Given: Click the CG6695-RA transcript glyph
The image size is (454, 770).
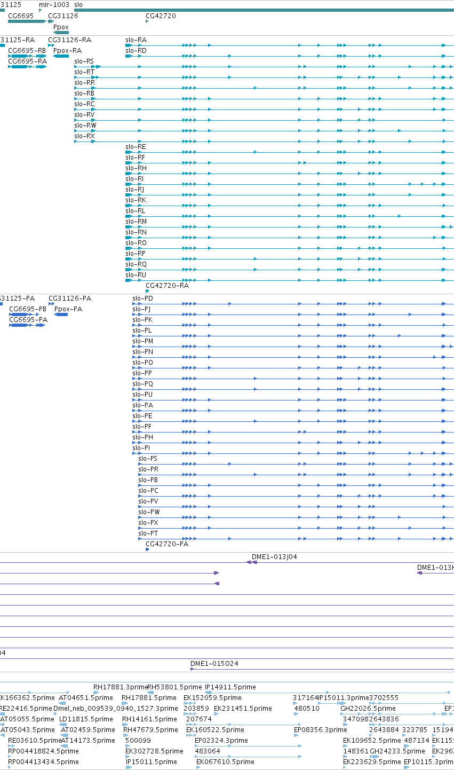Looking at the screenshot, I should pos(27,67).
